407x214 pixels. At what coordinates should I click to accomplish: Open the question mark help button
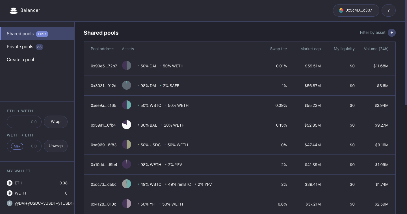click(389, 10)
